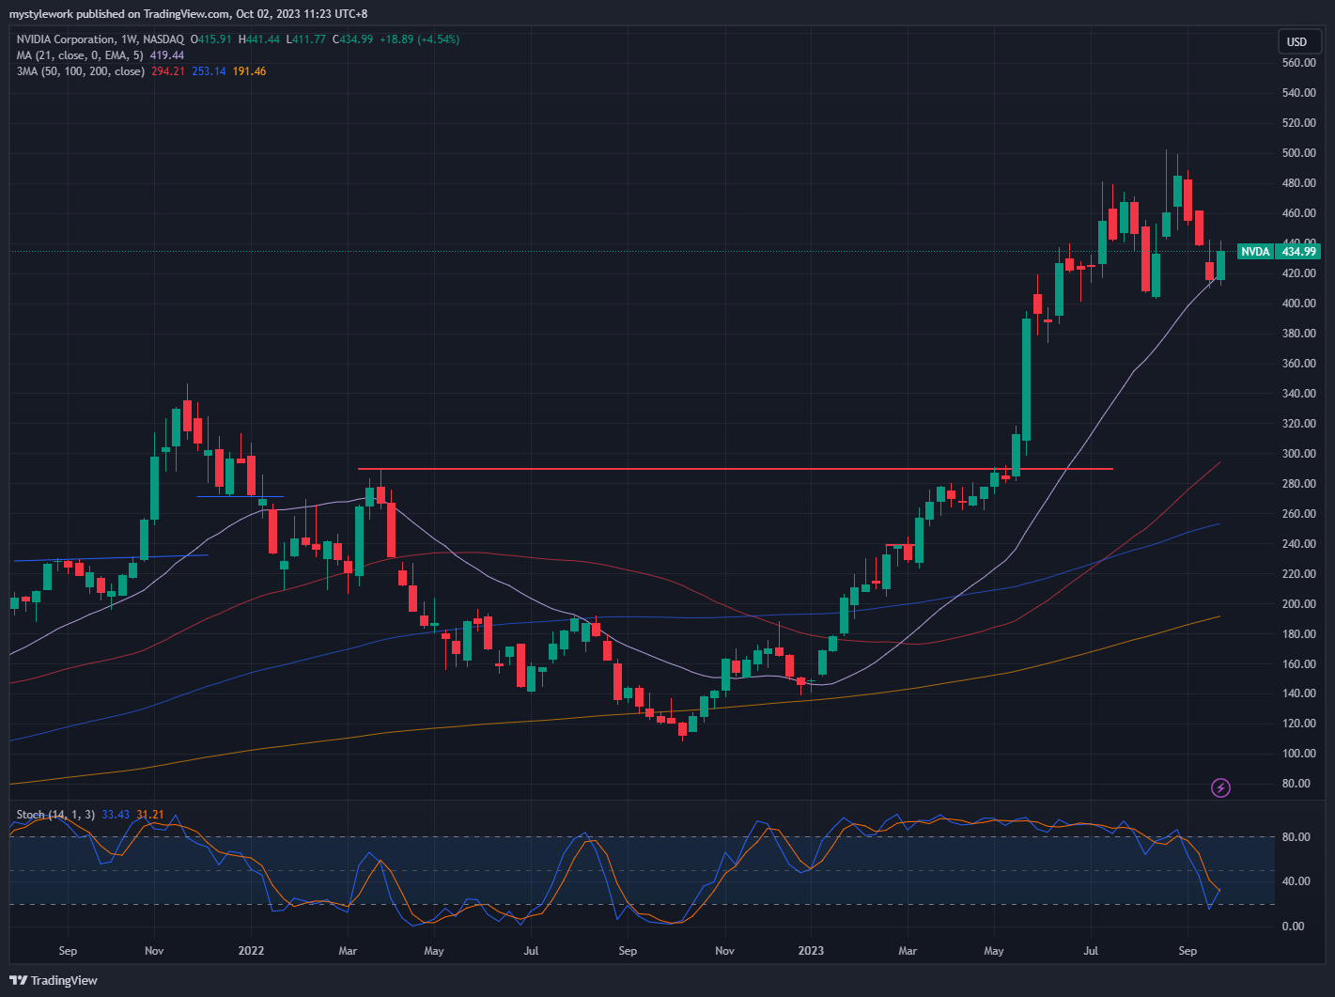
Task: Click the 300.00 price axis label
Action: 1299,454
